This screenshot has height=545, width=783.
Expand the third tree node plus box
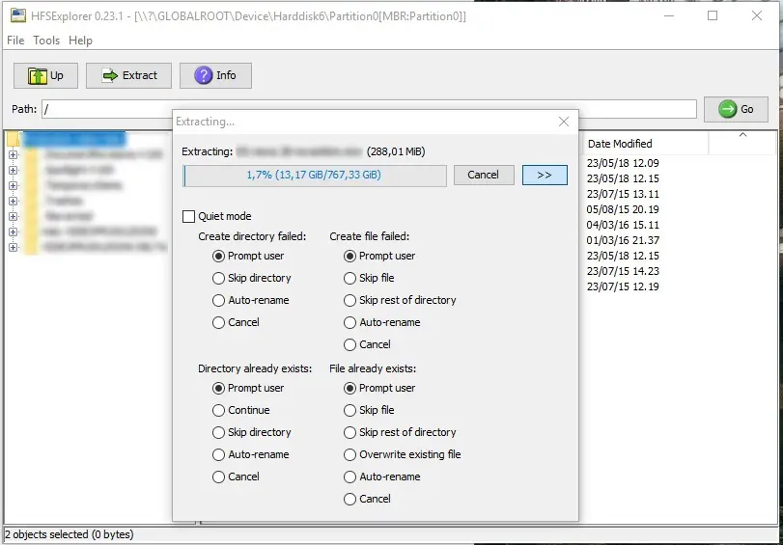click(14, 185)
